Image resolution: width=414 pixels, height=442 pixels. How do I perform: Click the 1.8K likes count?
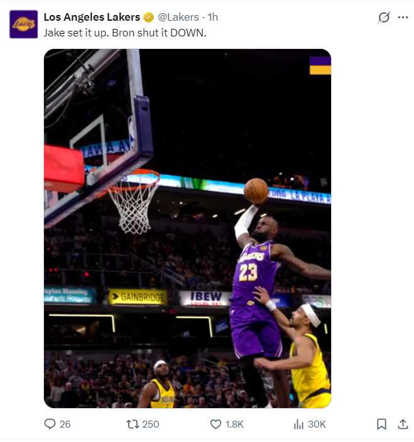click(x=234, y=424)
